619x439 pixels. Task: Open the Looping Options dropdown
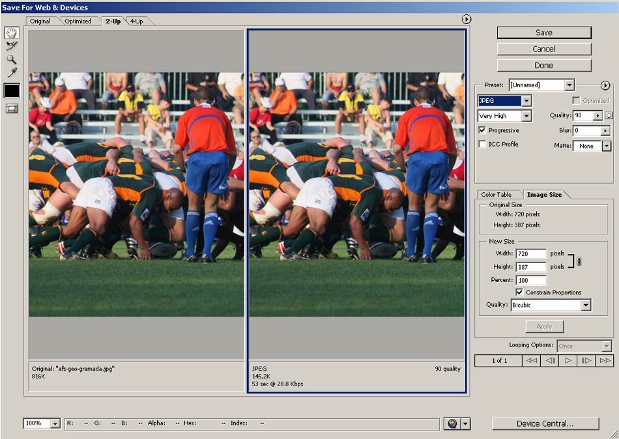(x=607, y=347)
